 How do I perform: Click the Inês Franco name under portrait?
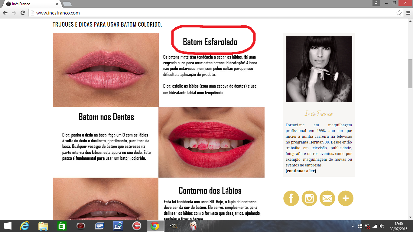[319, 114]
